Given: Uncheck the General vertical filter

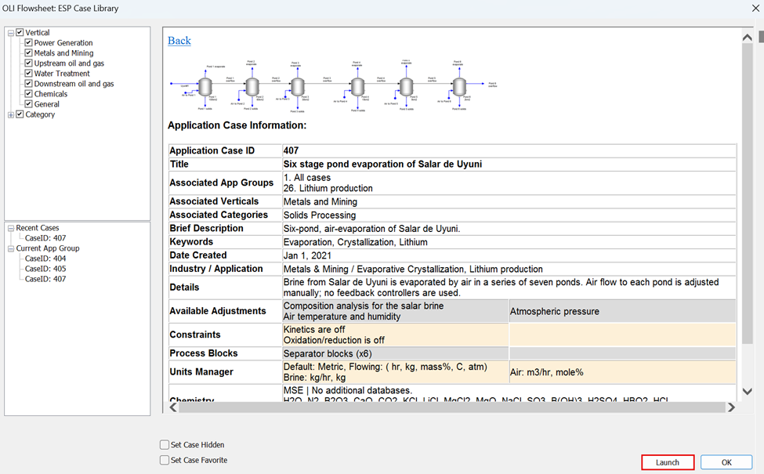Looking at the screenshot, I should pyautogui.click(x=27, y=103).
